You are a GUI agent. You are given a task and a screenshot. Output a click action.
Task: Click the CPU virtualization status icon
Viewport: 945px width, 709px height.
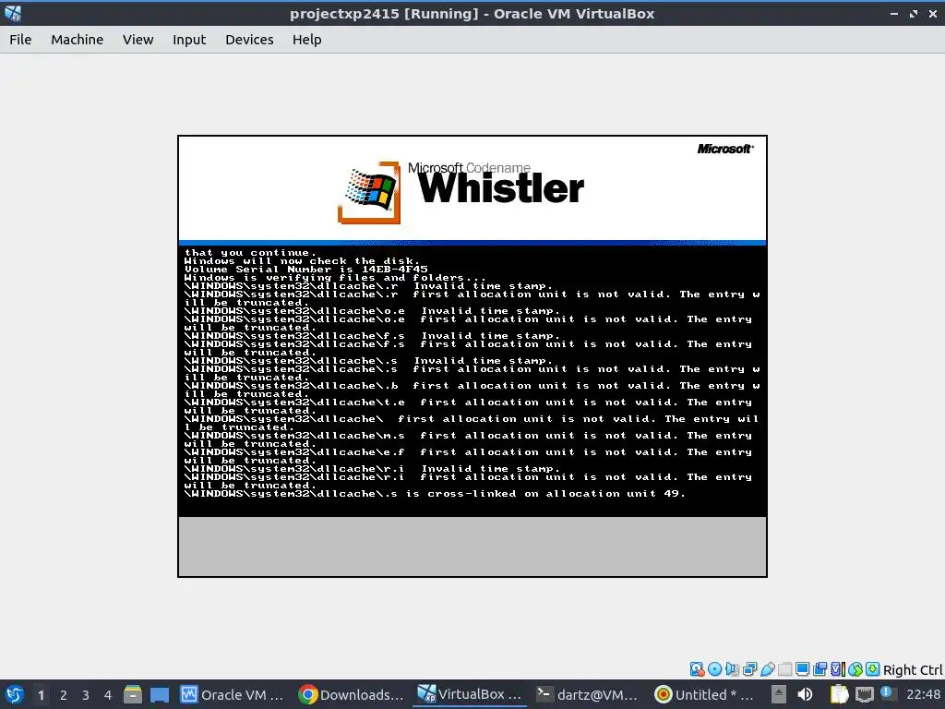pos(838,669)
